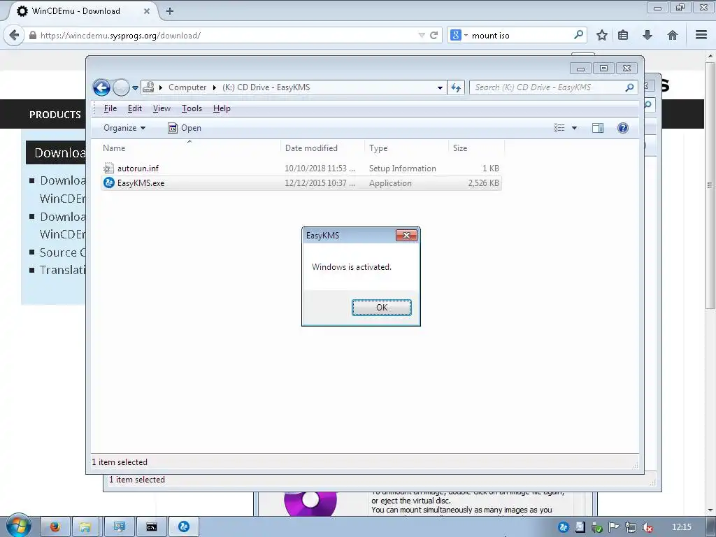Image resolution: width=716 pixels, height=537 pixels.
Task: Bookmark this page with the star
Action: tap(602, 35)
